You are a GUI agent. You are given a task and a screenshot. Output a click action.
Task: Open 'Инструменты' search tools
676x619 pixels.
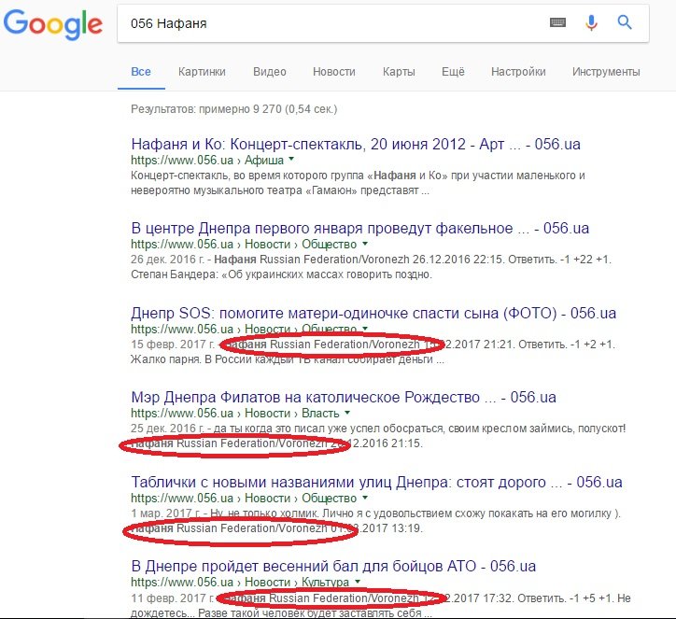(x=606, y=72)
